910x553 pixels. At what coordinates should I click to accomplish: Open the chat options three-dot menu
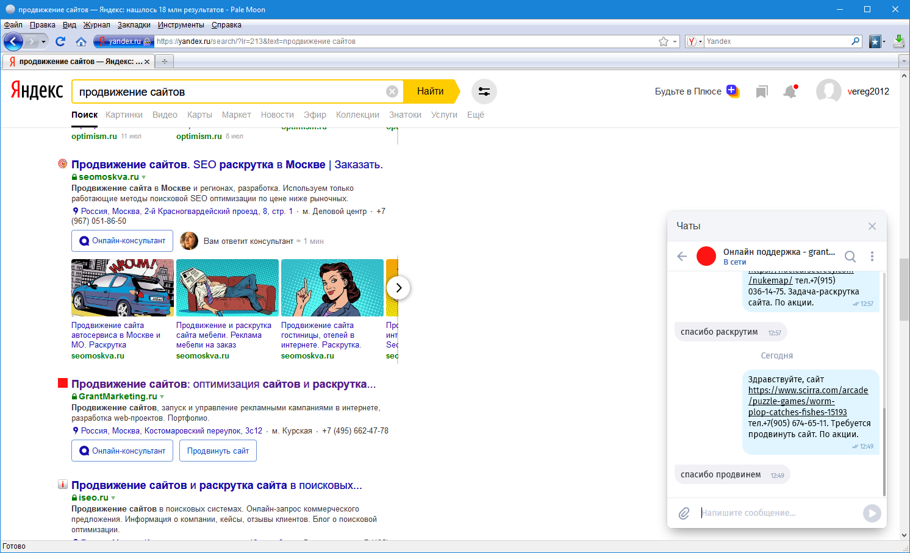tap(872, 257)
